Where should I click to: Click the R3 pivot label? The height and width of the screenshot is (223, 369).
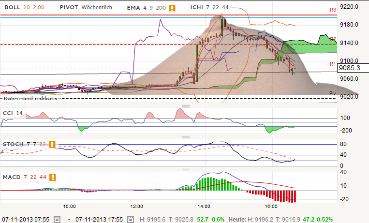333,10
